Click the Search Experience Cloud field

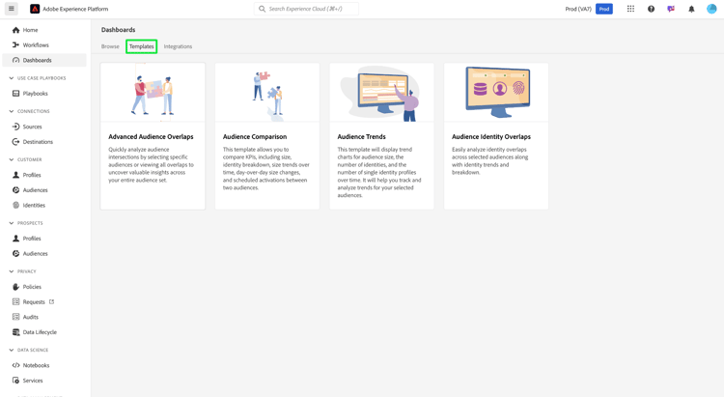pos(306,9)
